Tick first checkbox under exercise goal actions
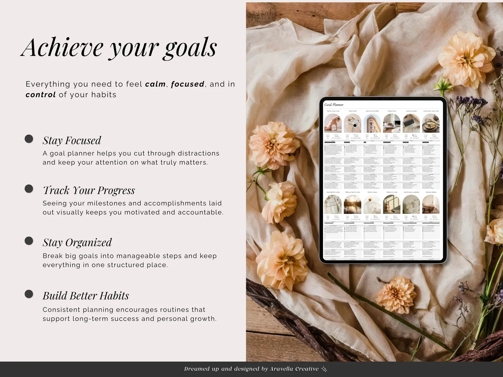This screenshot has width=503, height=377. point(325,147)
